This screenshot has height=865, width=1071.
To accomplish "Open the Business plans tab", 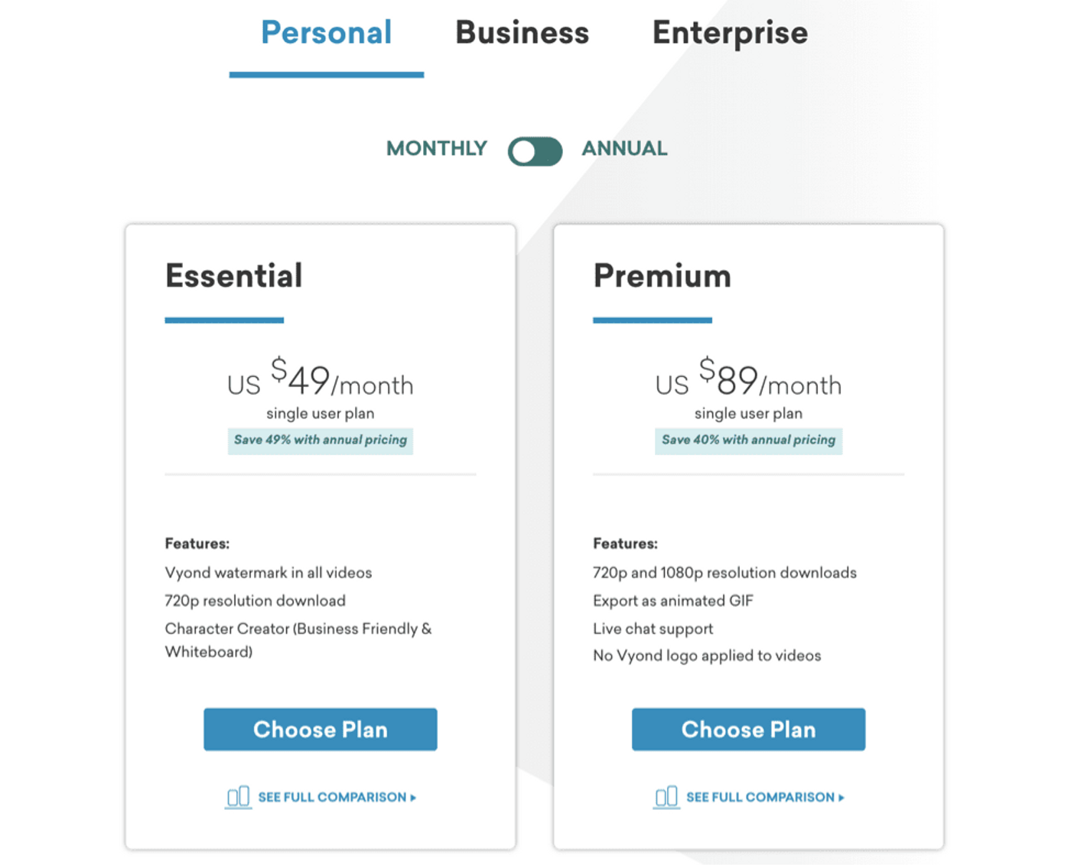I will pyautogui.click(x=522, y=33).
